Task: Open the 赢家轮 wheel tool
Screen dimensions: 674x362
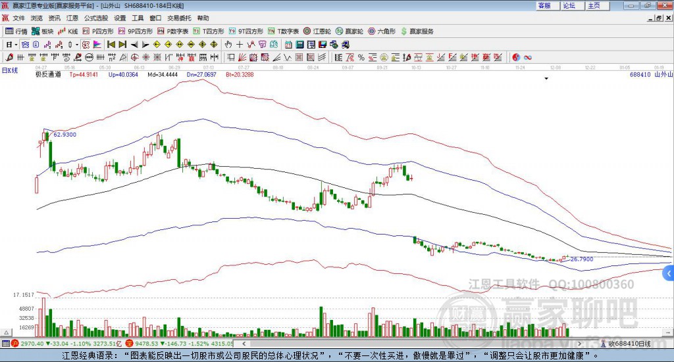Action: click(349, 32)
